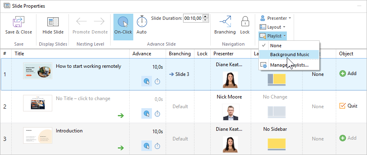This screenshot has height=155, width=367.
Task: Select the On-Click advance button
Action: pyautogui.click(x=123, y=27)
